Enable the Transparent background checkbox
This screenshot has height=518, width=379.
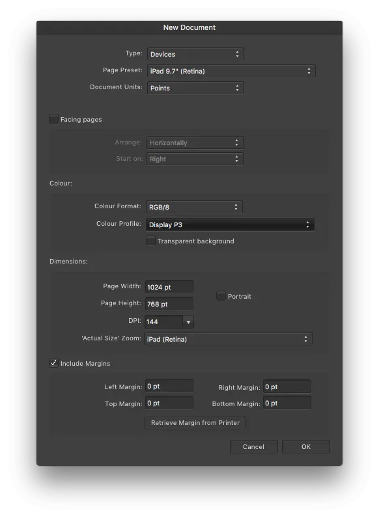click(x=151, y=241)
